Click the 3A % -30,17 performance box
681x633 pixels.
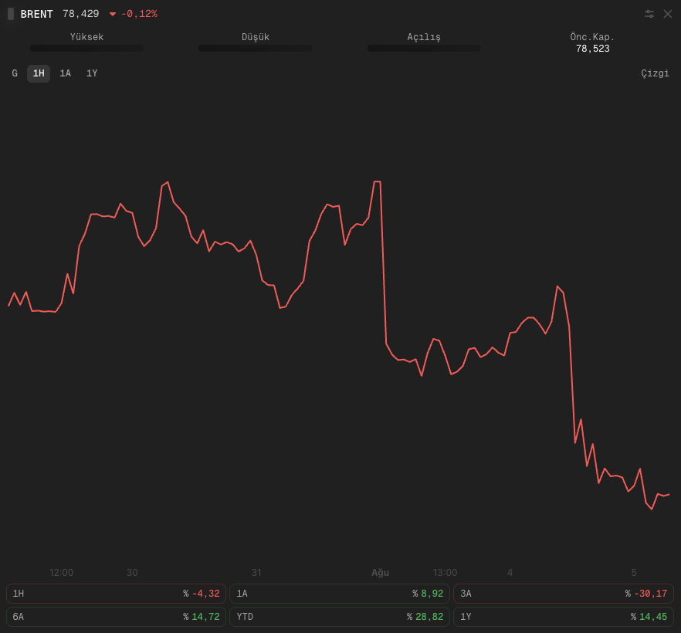point(564,594)
